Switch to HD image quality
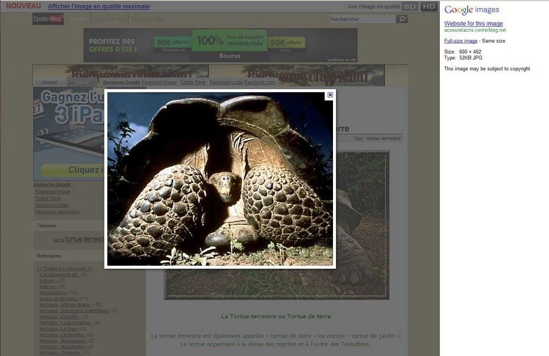 coord(429,7)
